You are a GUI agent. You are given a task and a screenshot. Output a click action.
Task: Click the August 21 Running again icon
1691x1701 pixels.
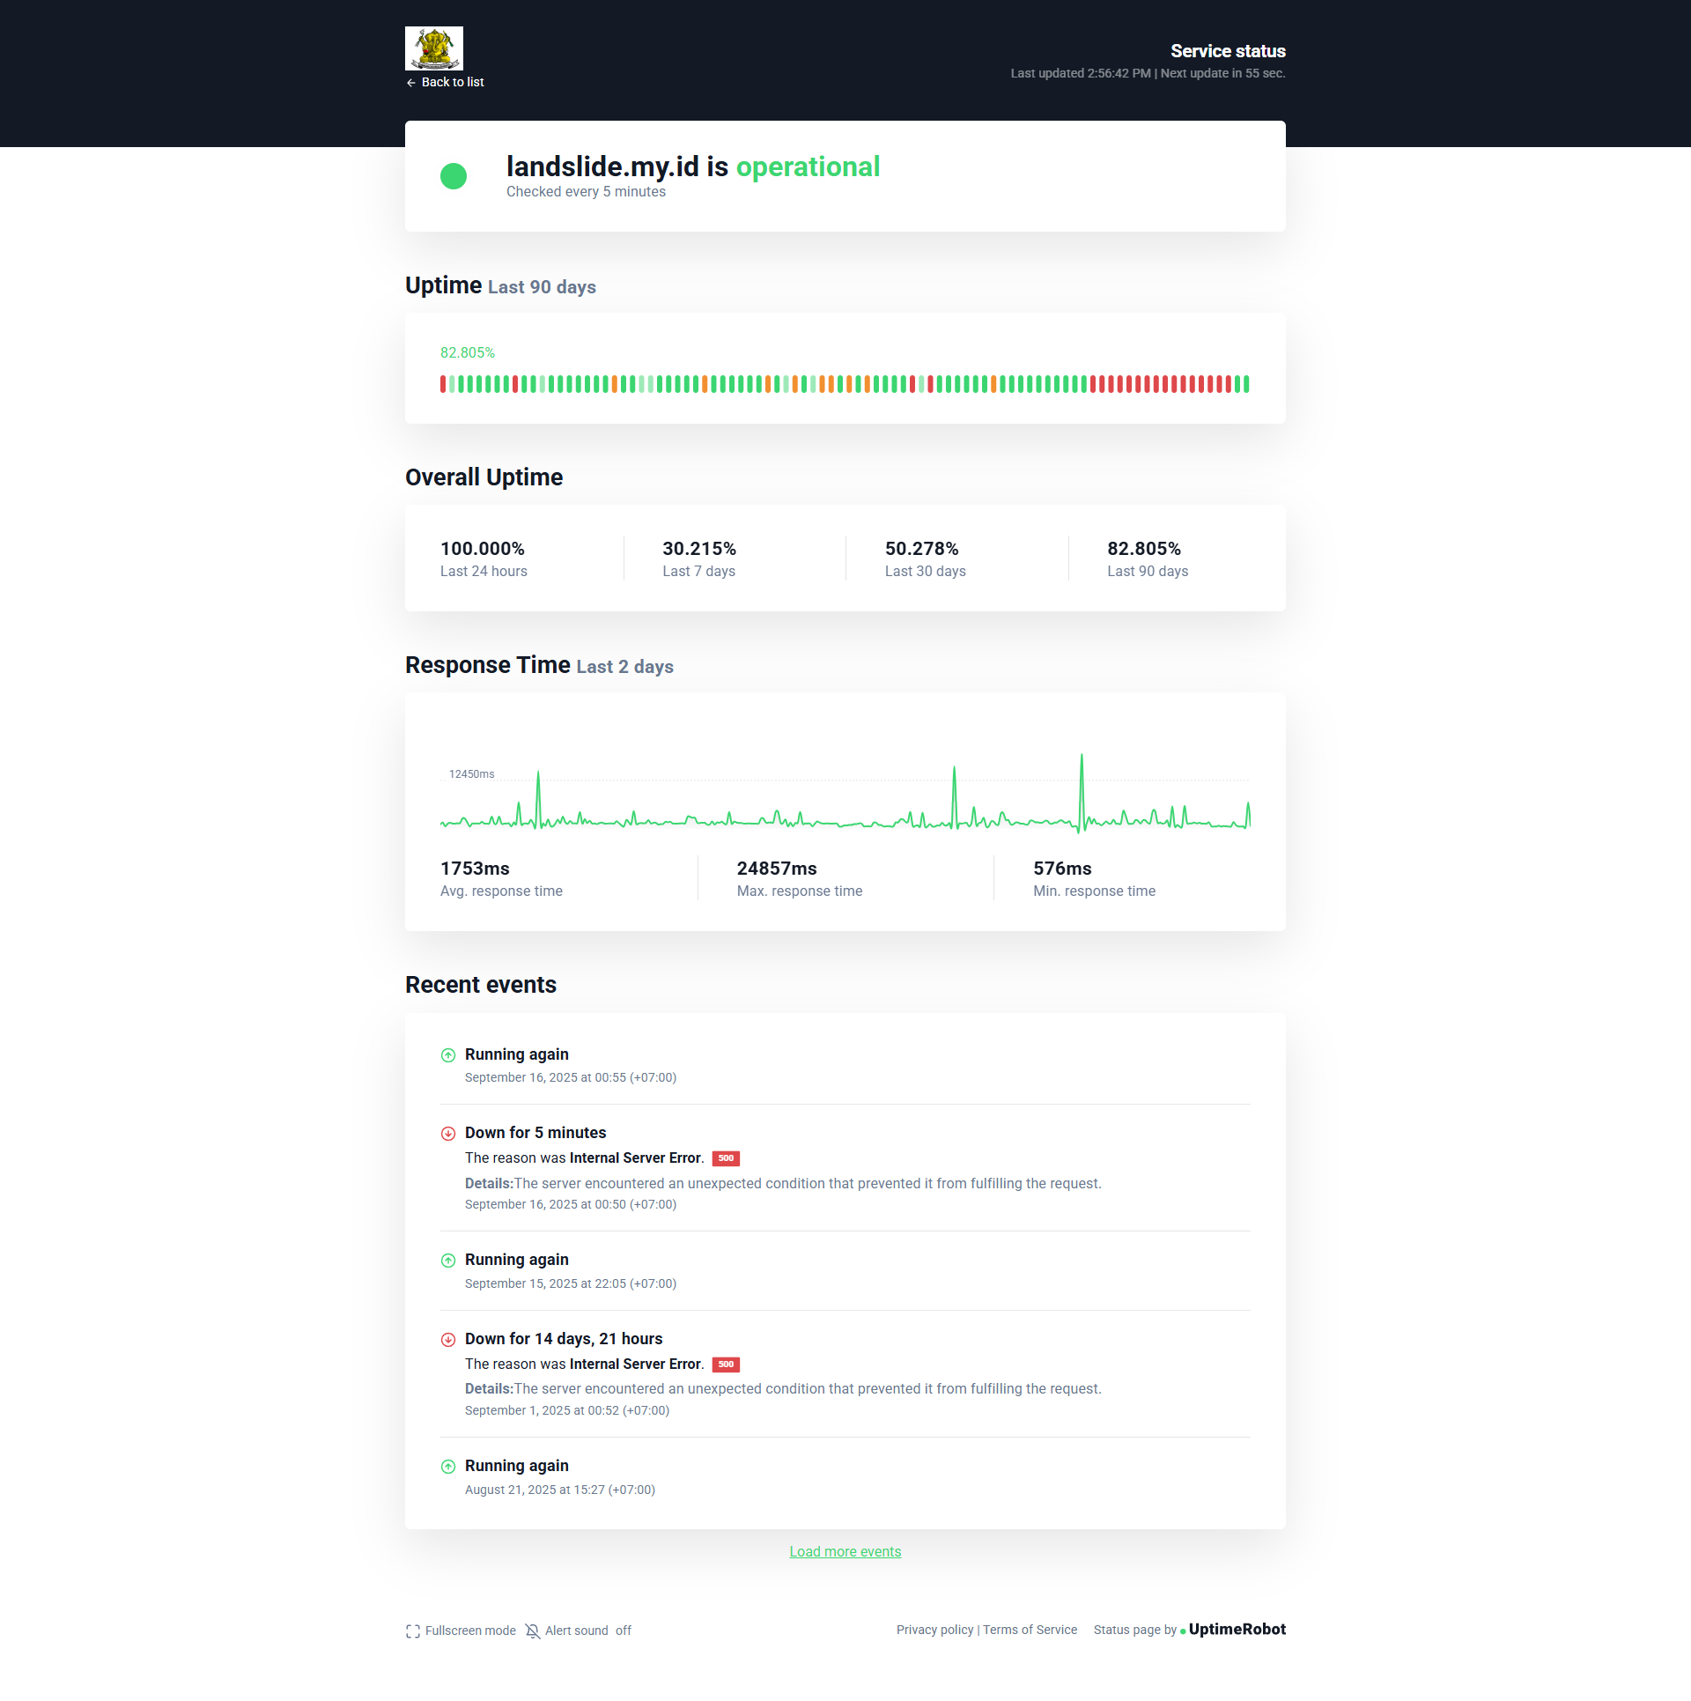448,1467
